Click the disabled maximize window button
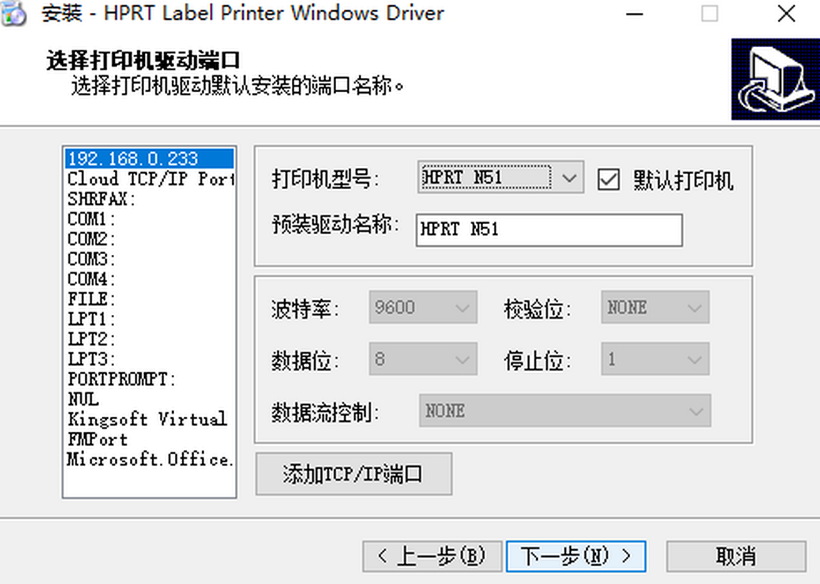 pyautogui.click(x=709, y=14)
